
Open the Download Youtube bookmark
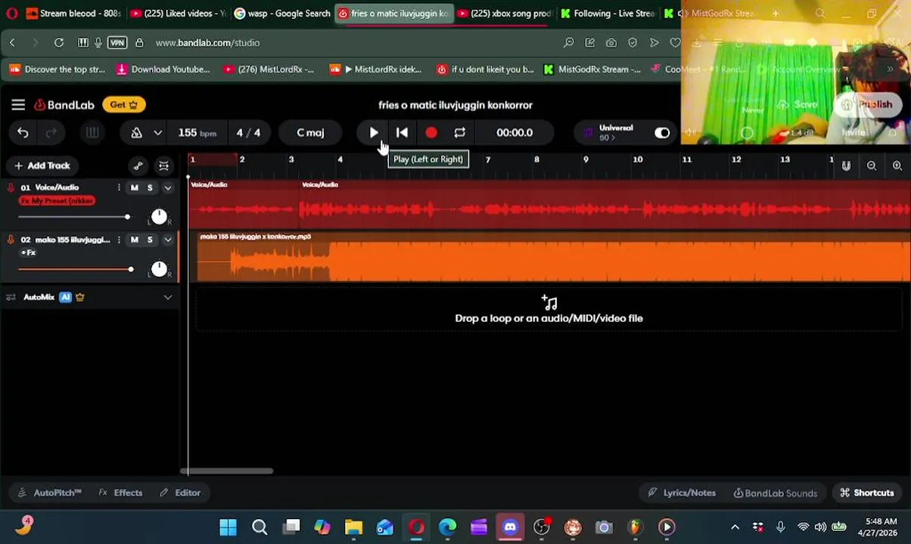(x=163, y=70)
